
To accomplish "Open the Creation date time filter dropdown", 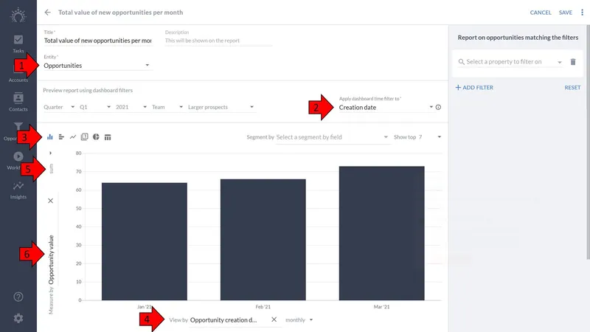I will tap(386, 107).
